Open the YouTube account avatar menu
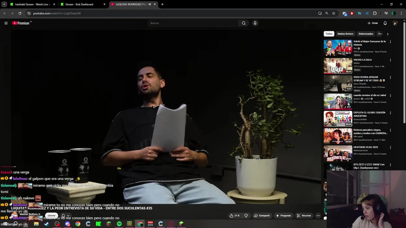The height and width of the screenshot is (228, 406). click(x=395, y=23)
